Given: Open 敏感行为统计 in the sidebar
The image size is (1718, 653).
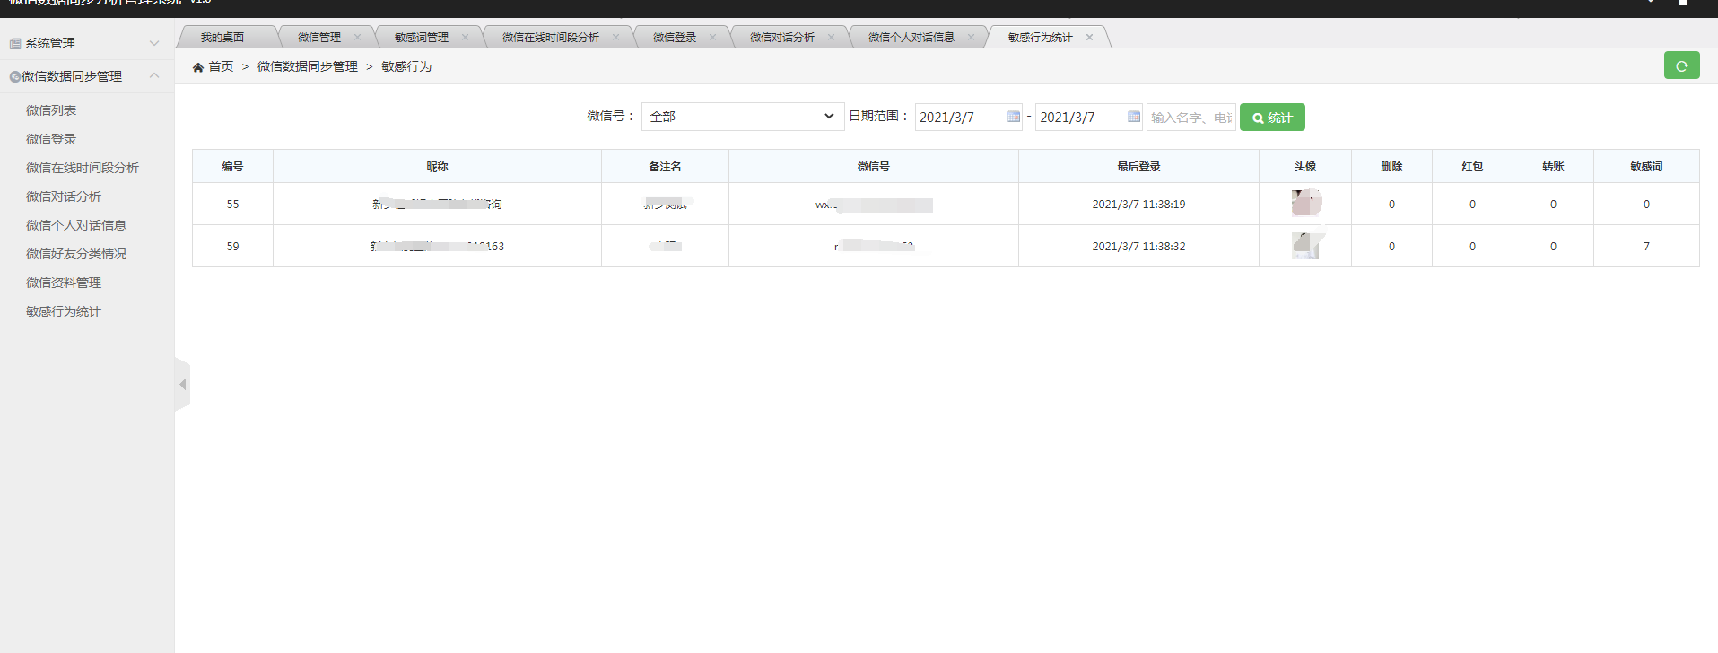Looking at the screenshot, I should [x=64, y=311].
